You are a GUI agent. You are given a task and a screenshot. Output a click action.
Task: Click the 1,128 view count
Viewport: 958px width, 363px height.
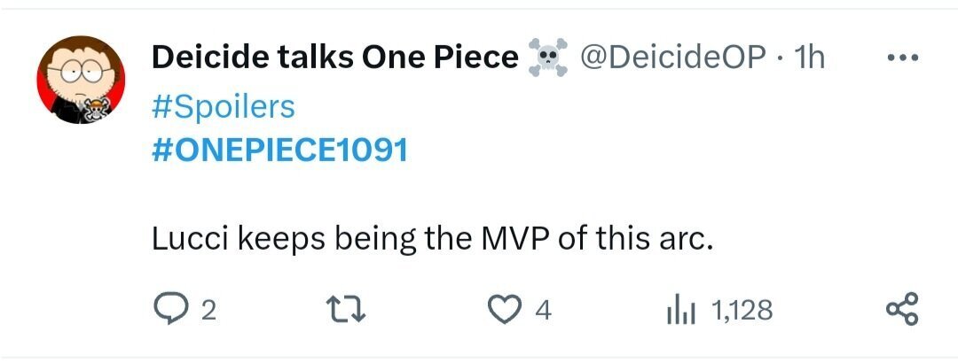coord(742,311)
